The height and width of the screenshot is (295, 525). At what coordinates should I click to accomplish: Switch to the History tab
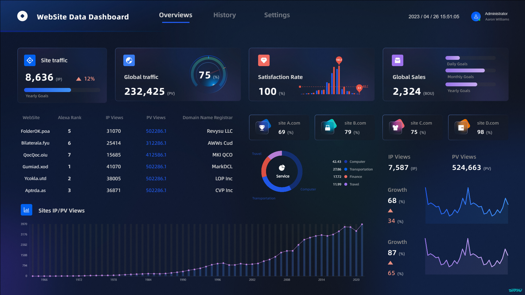224,15
